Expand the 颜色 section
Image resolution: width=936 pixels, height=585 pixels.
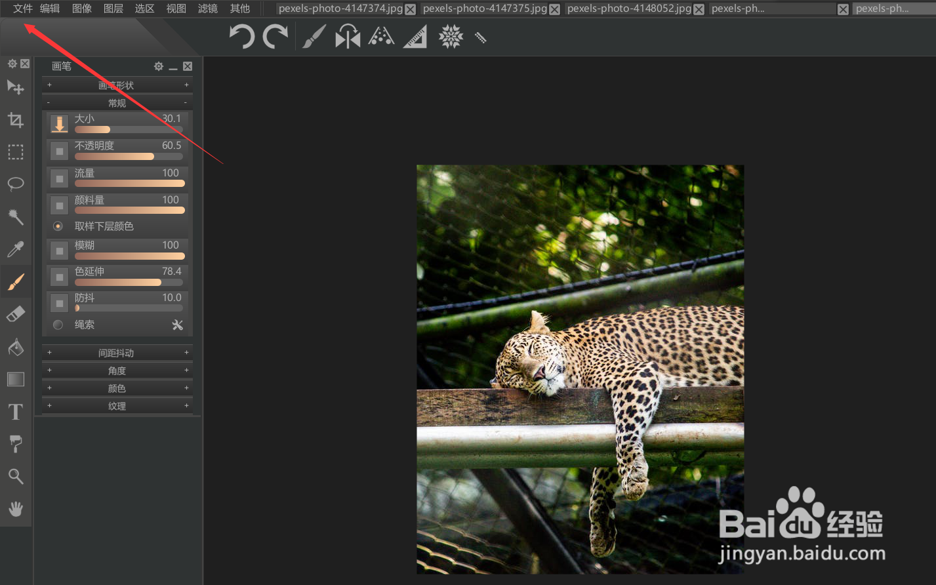tap(117, 388)
